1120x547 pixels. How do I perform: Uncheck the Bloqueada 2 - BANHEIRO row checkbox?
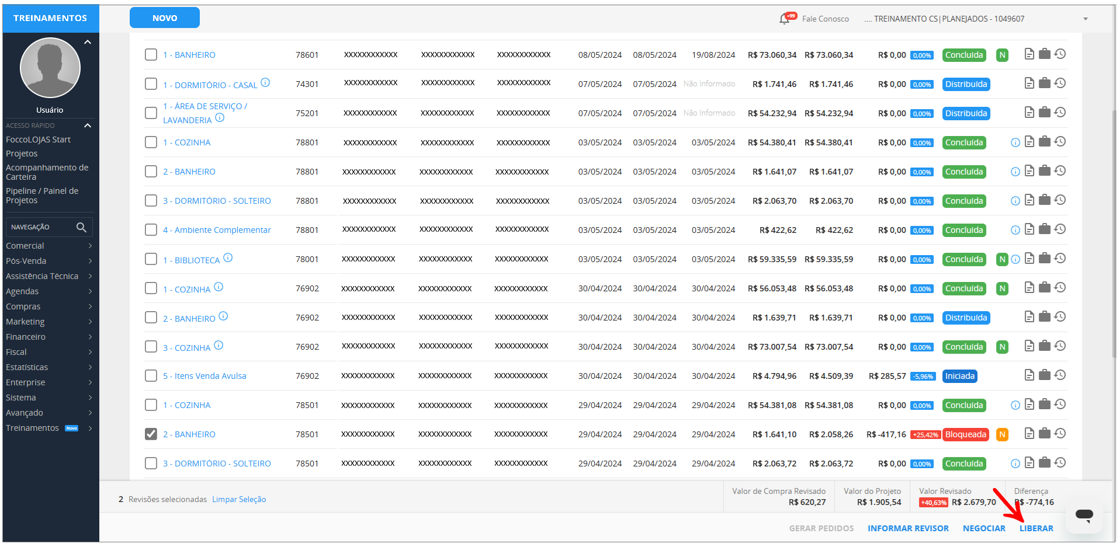click(151, 434)
